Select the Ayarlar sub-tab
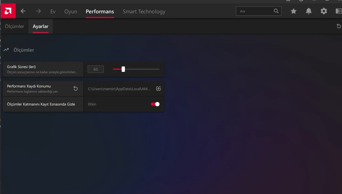The image size is (342, 194). [x=41, y=26]
